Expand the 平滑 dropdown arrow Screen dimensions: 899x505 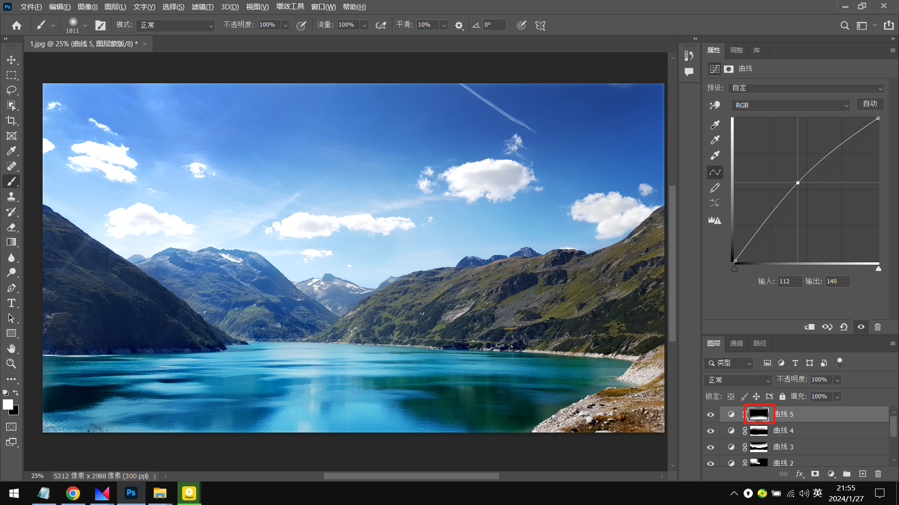tap(444, 25)
